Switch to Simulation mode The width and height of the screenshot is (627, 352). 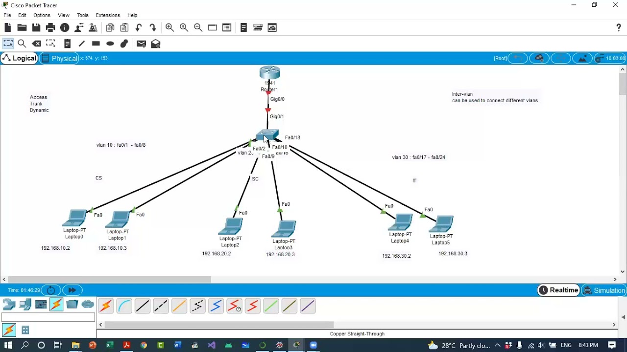604,290
